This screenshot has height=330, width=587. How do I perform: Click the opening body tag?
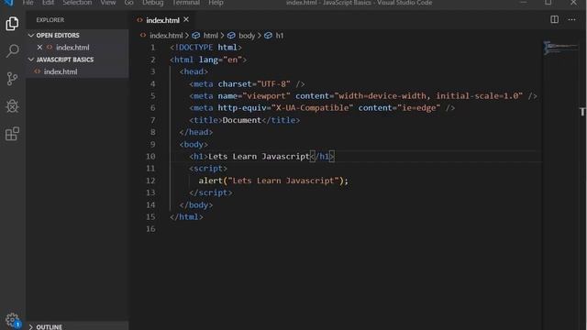194,145
